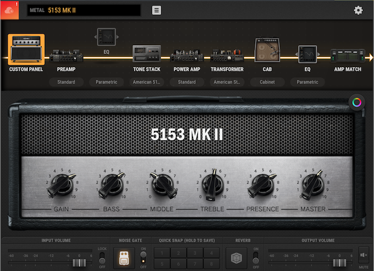Move second EQ module left arrow
This screenshot has width=374, height=271.
pyautogui.click(x=296, y=54)
